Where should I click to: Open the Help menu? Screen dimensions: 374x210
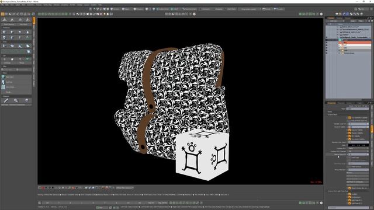tap(100, 5)
